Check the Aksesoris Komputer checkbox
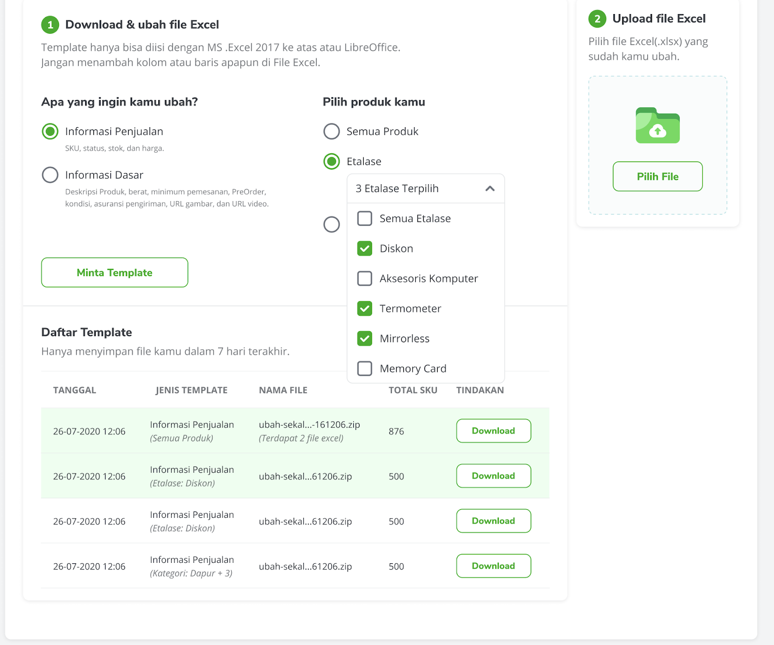 [x=364, y=279]
